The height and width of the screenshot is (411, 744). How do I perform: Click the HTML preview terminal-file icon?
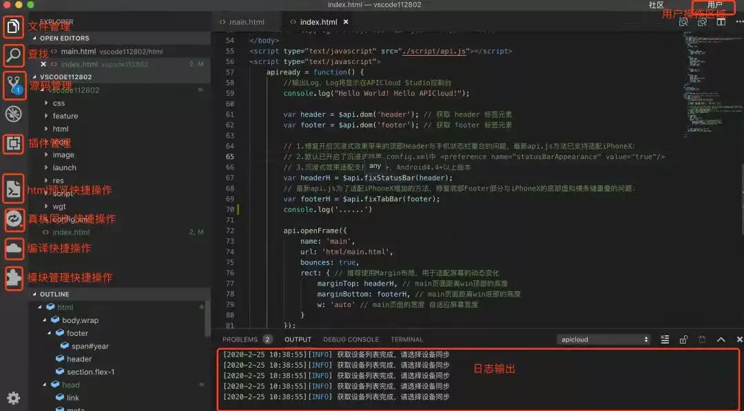[x=13, y=189]
